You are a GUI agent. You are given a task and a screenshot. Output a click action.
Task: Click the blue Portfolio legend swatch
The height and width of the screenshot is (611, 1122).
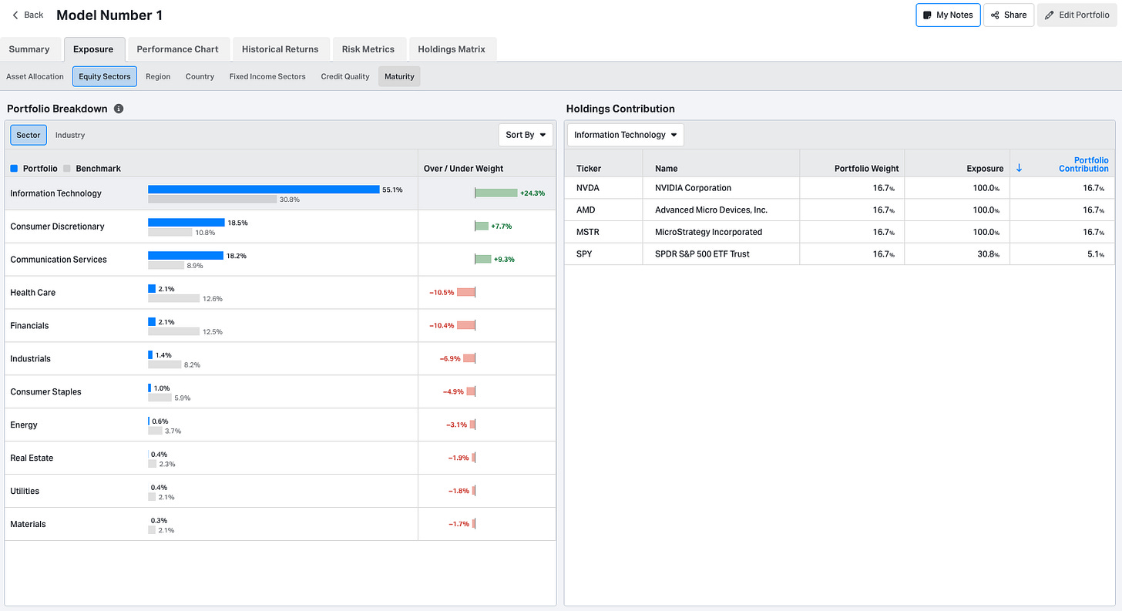pos(14,168)
